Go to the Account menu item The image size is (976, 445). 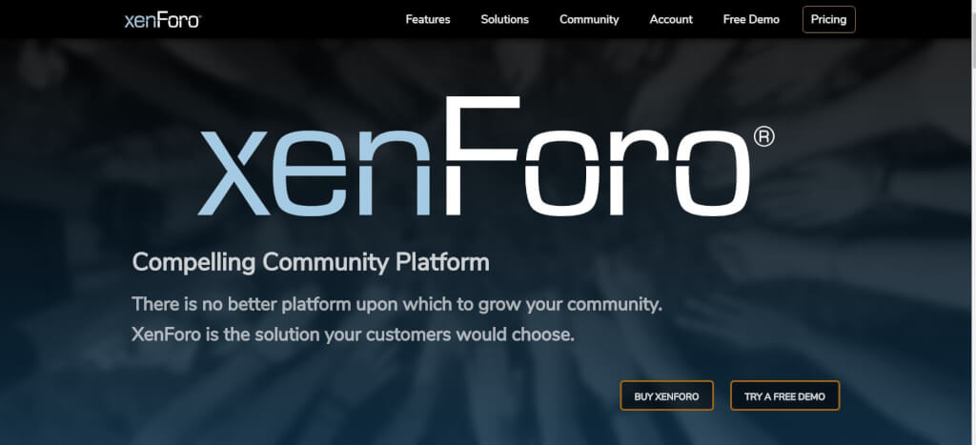(x=671, y=19)
